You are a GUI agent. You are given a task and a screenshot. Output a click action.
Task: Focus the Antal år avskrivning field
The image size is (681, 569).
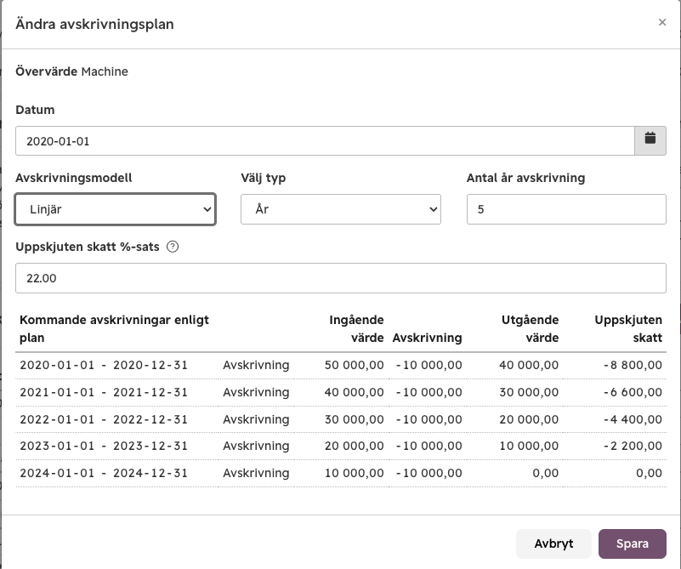(566, 209)
